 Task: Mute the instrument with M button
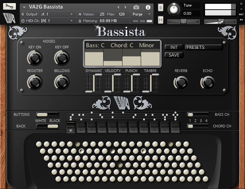(160, 20)
